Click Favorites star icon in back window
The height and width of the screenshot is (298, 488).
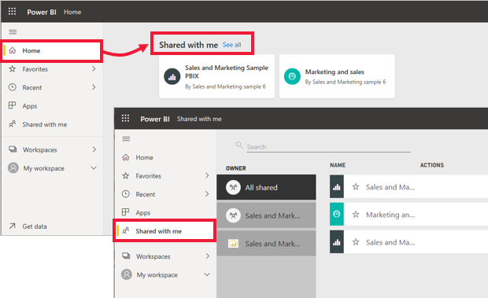[13, 68]
